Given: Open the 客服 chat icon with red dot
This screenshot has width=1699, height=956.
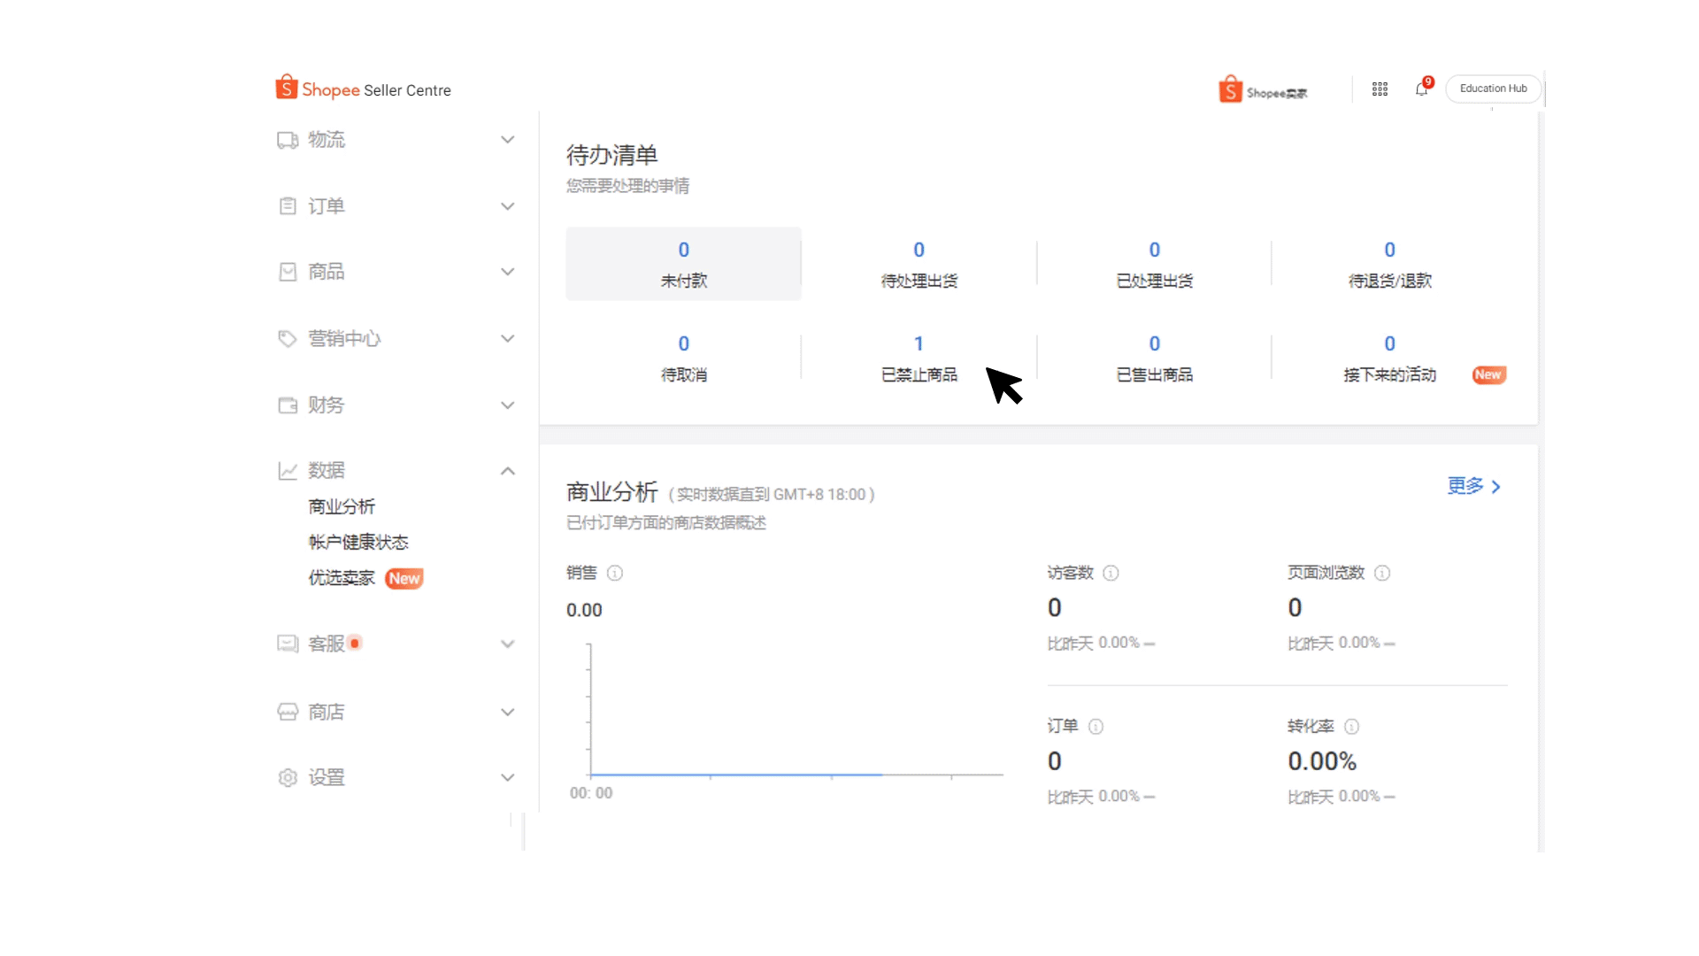Looking at the screenshot, I should click(287, 644).
